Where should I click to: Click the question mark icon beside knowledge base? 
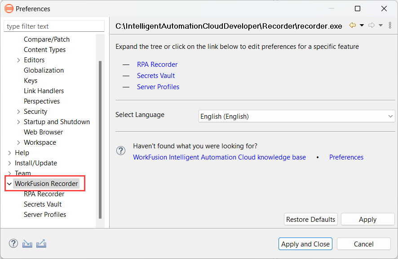coord(121,151)
